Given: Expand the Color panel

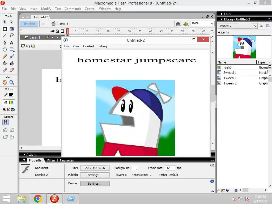Looking at the screenshot, I should 222,14.
